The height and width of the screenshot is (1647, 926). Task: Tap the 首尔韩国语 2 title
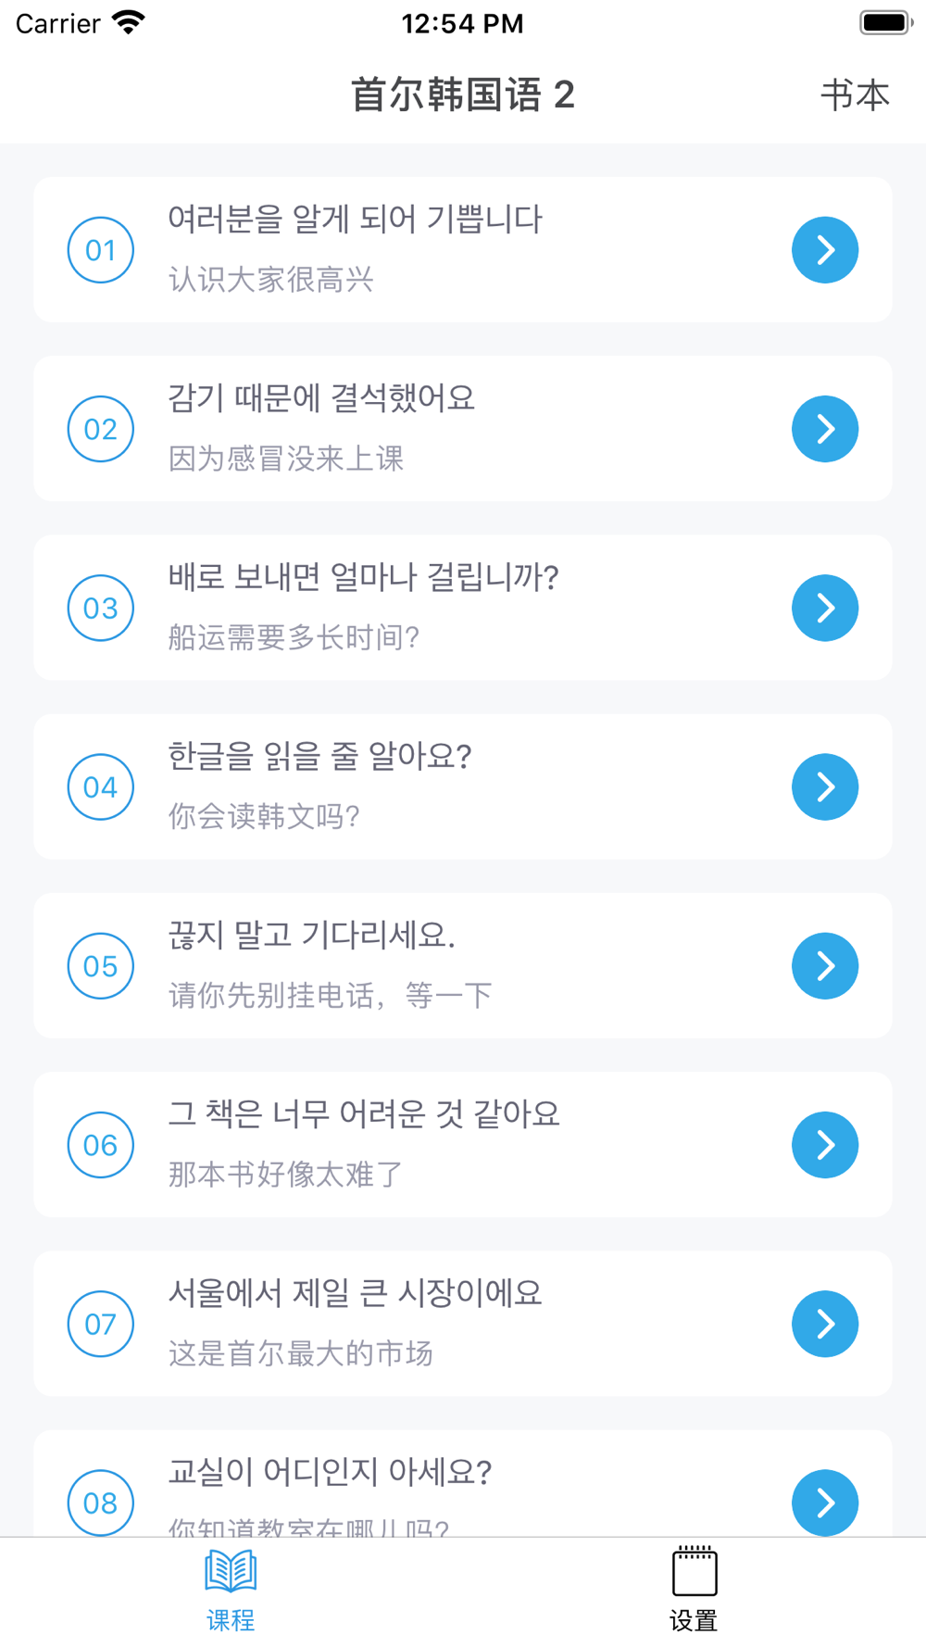tap(463, 94)
